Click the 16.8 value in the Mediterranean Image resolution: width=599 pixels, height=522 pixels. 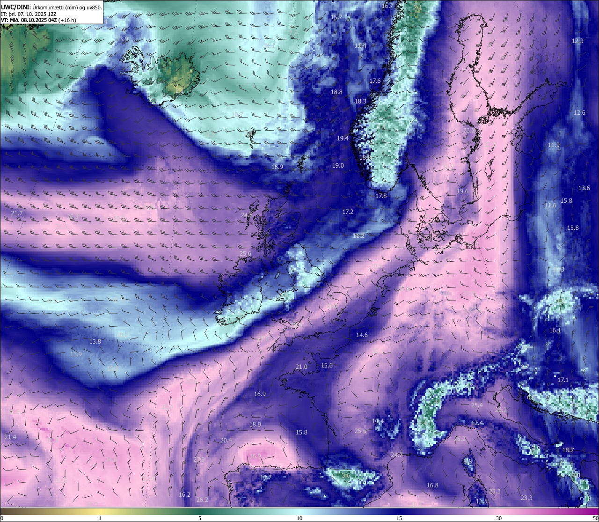[432, 485]
